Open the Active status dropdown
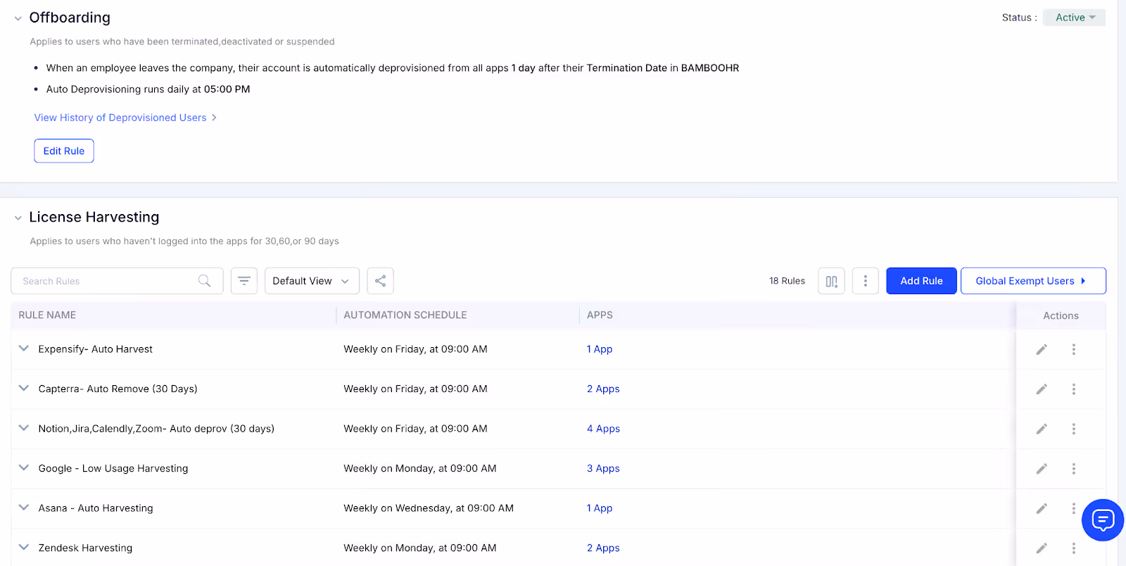The image size is (1126, 566). coord(1075,18)
